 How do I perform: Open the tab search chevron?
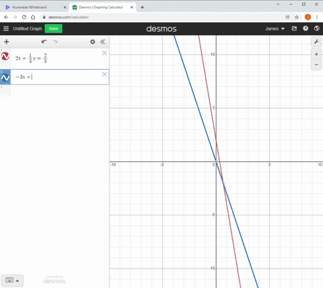click(278, 4)
